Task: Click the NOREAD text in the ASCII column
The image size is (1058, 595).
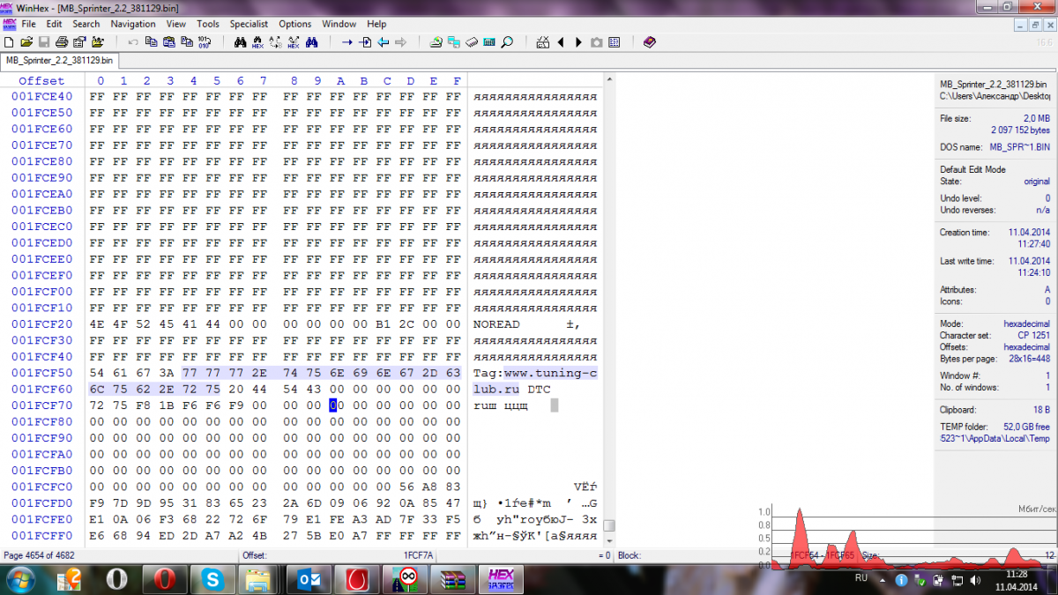Action: click(497, 324)
